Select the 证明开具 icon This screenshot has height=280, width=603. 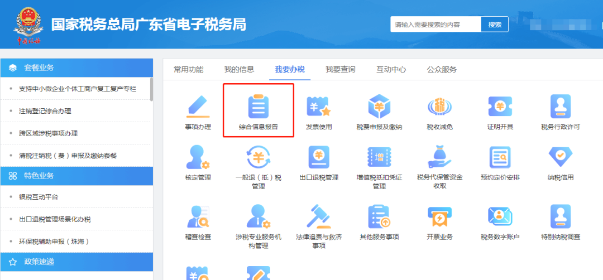(500, 107)
